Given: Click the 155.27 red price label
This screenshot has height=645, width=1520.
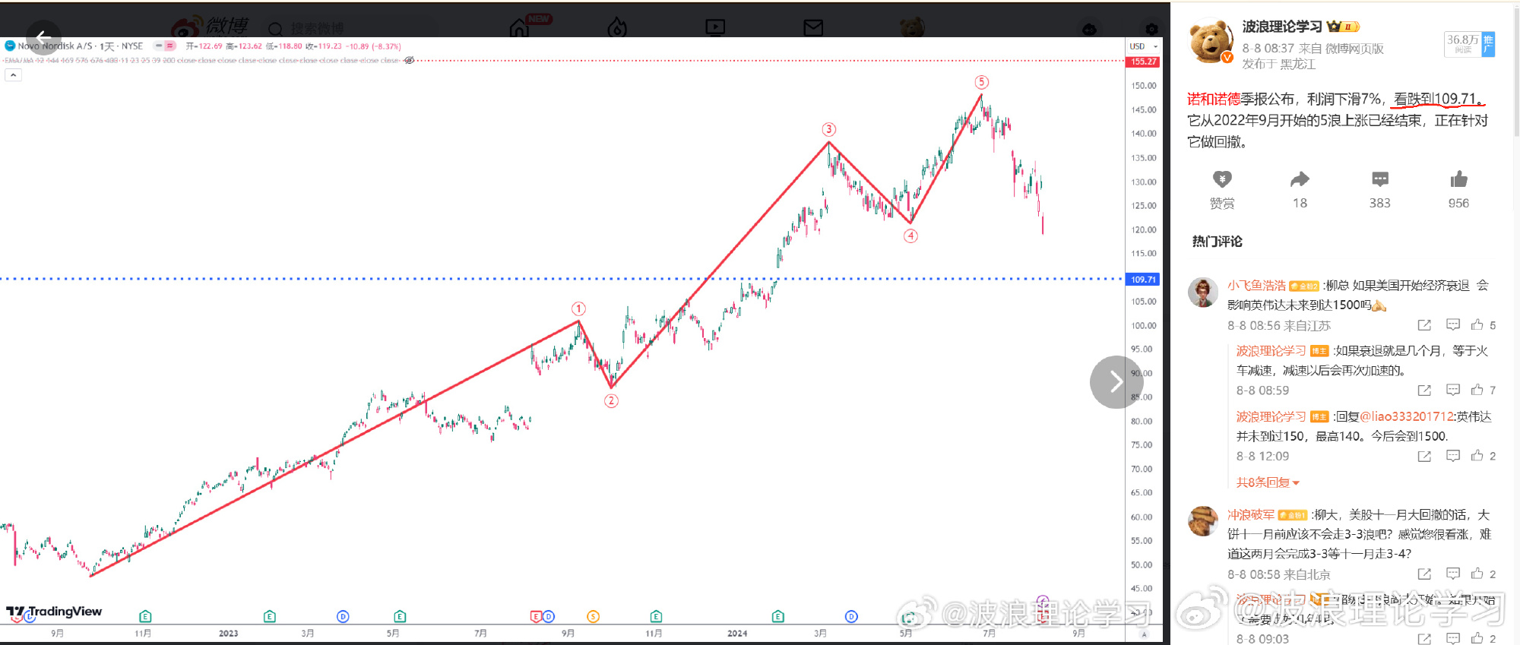Looking at the screenshot, I should (1142, 62).
